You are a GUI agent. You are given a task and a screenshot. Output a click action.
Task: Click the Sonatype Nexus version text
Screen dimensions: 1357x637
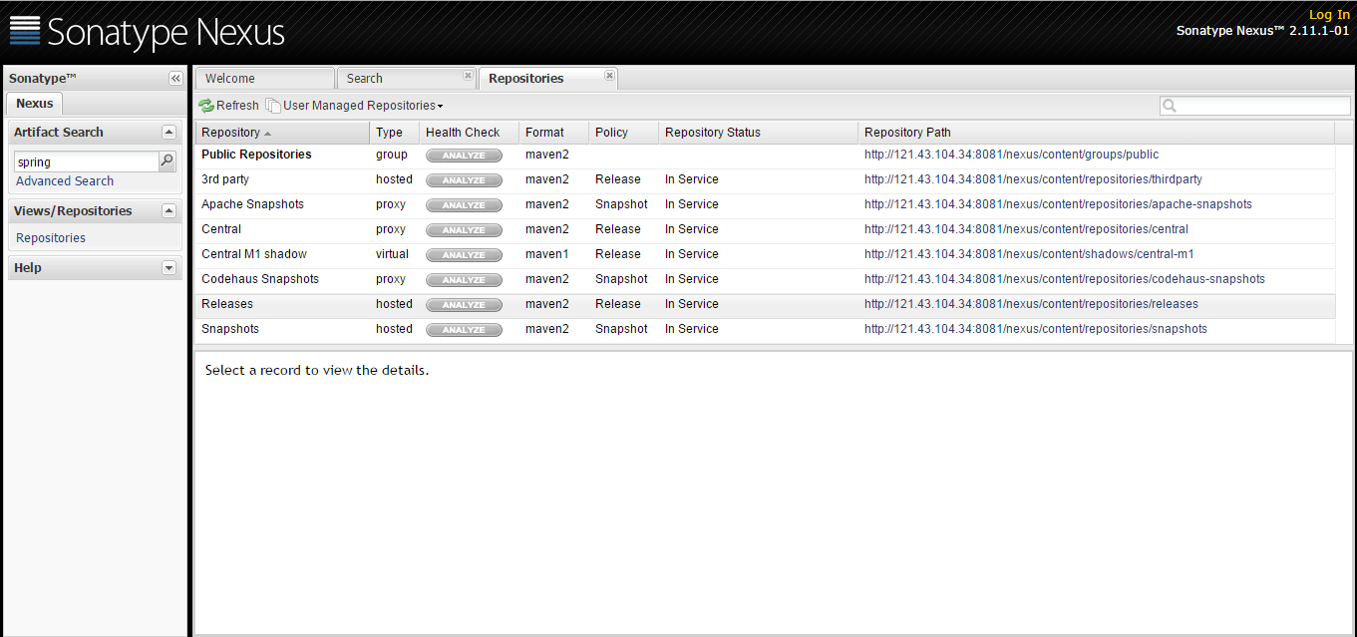[x=1263, y=31]
